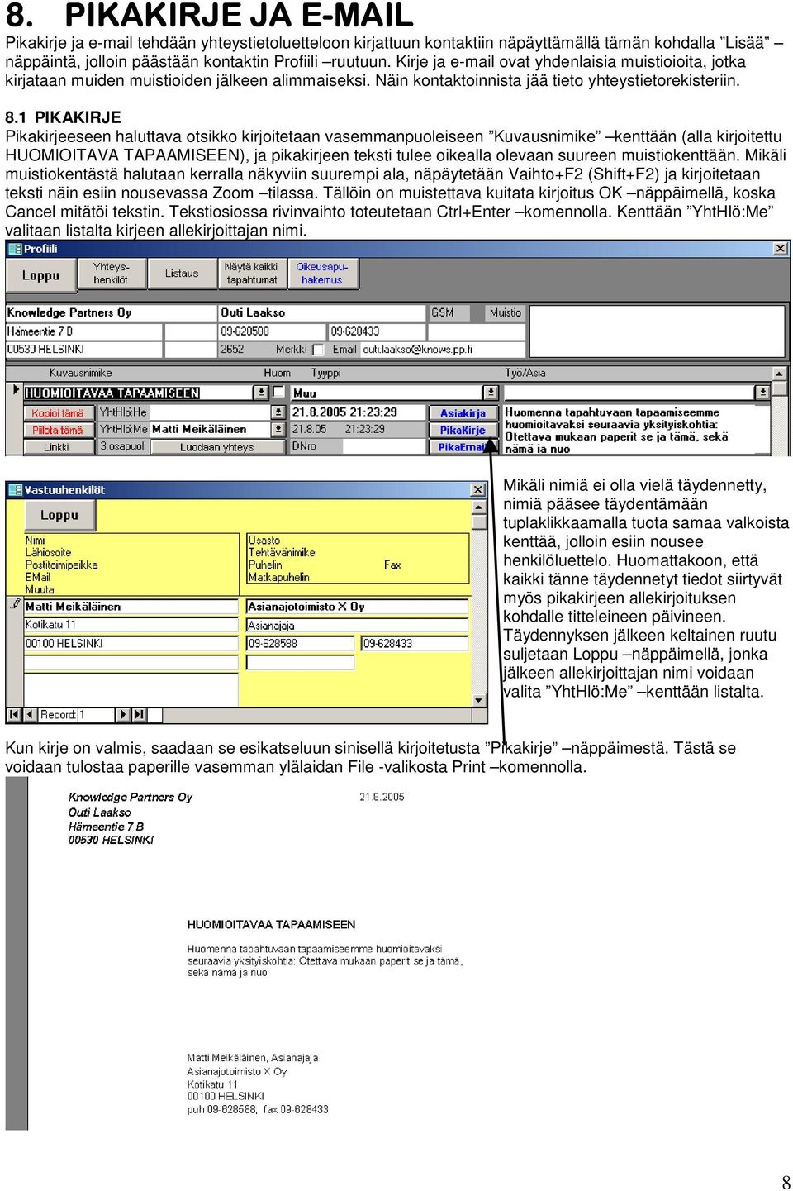Click Matti Meikäläinen name field in Vastuuhenkilöt

click(x=131, y=606)
